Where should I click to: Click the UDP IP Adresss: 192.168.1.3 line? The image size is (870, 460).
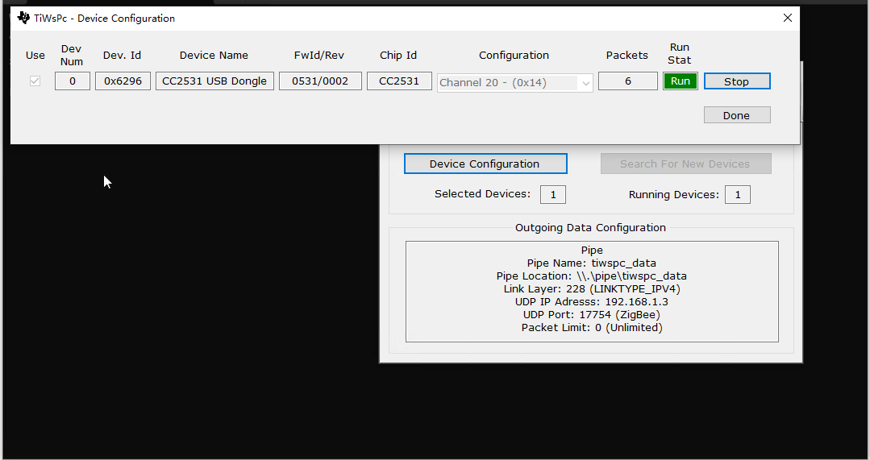coord(592,302)
